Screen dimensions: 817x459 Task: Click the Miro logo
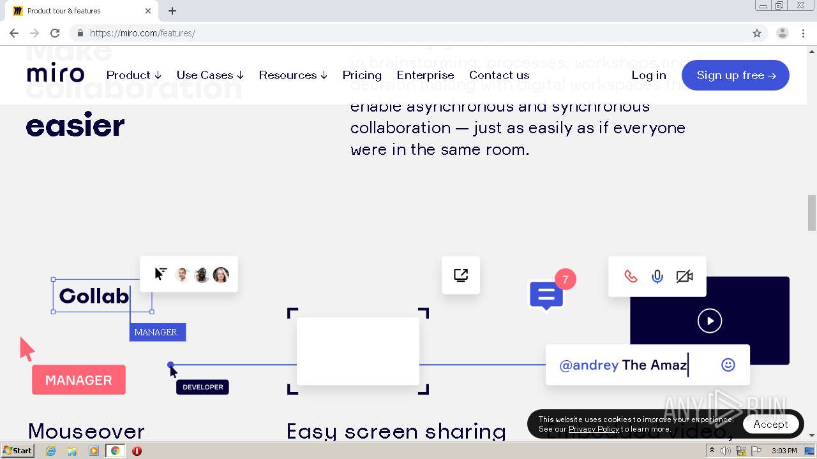coord(56,74)
